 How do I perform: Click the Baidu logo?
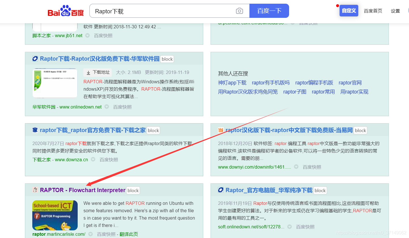(x=66, y=11)
